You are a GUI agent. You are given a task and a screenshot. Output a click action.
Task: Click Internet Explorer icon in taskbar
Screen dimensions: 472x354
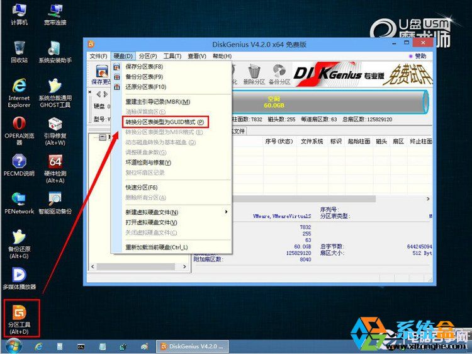click(x=39, y=346)
